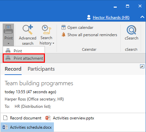This screenshot has width=146, height=132.
Task: Expand the Search history dropdown arrow
Action: pyautogui.click(x=53, y=43)
